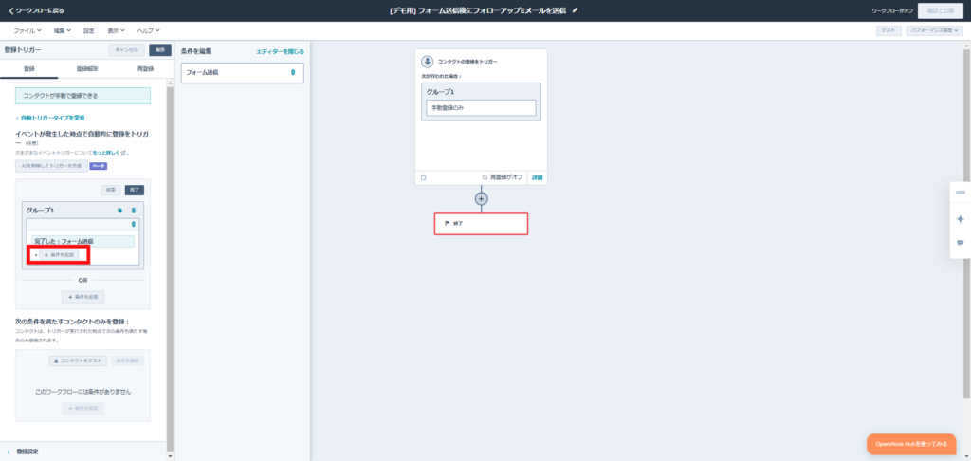This screenshot has height=461, width=971.
Task: Click the コンタクトをテスト button
Action: 78,360
